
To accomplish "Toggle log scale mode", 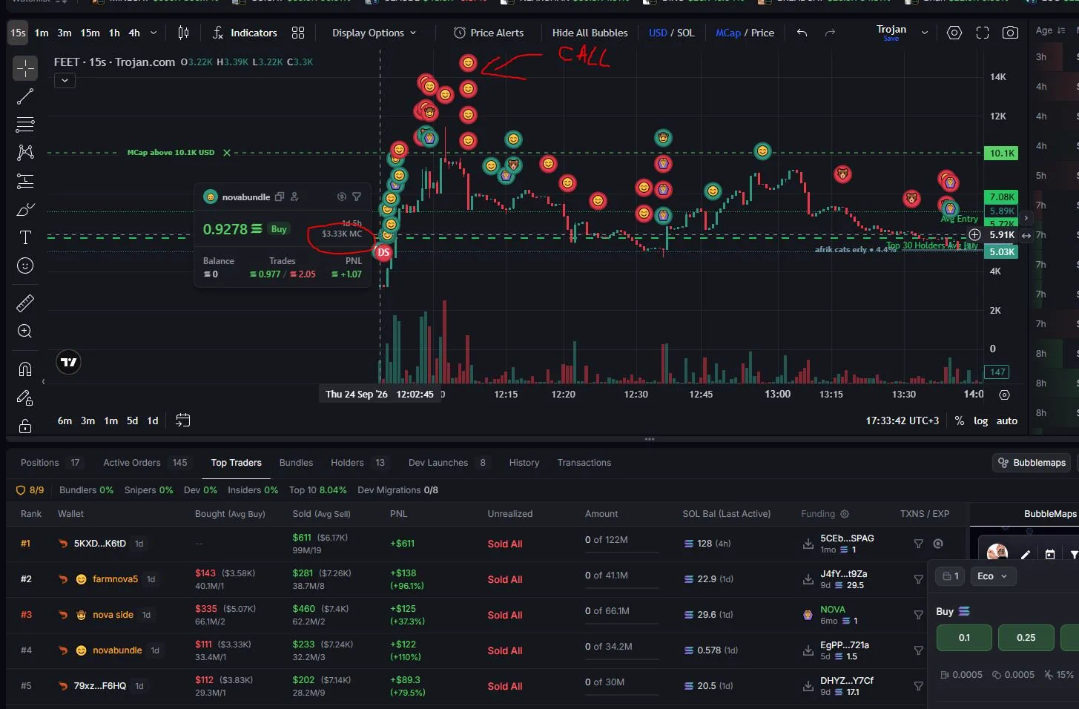I will (980, 421).
